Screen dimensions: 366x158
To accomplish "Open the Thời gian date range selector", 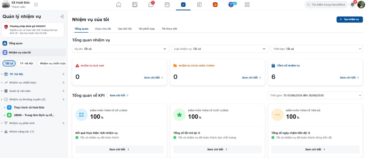I will tap(315, 95).
